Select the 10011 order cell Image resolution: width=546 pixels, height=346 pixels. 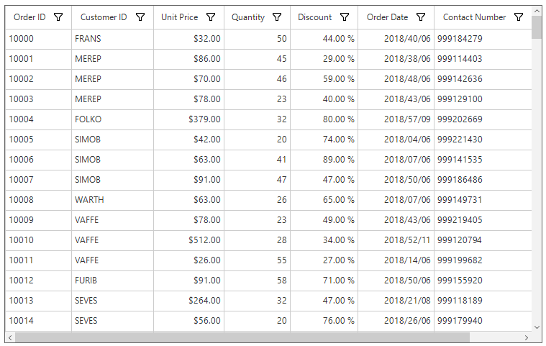[x=38, y=260]
